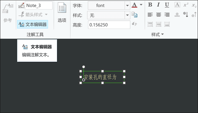The width and height of the screenshot is (198, 113).
Task: Click the circle with down arrow icon
Action: pos(186,14)
